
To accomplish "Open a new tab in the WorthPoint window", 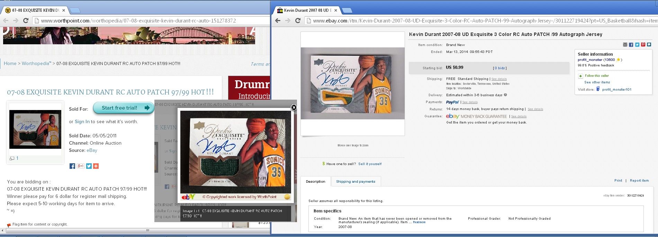I will click(x=75, y=10).
